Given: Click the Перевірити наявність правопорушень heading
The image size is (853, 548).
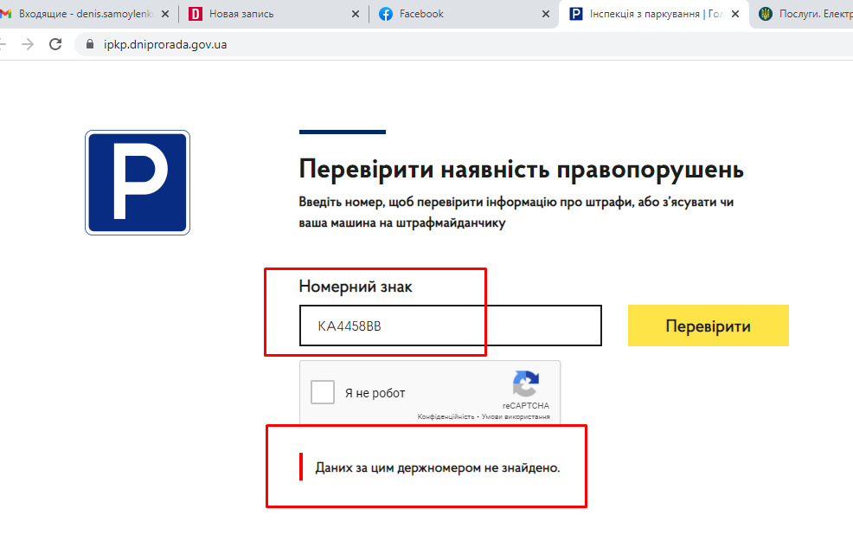Looking at the screenshot, I should tap(521, 169).
